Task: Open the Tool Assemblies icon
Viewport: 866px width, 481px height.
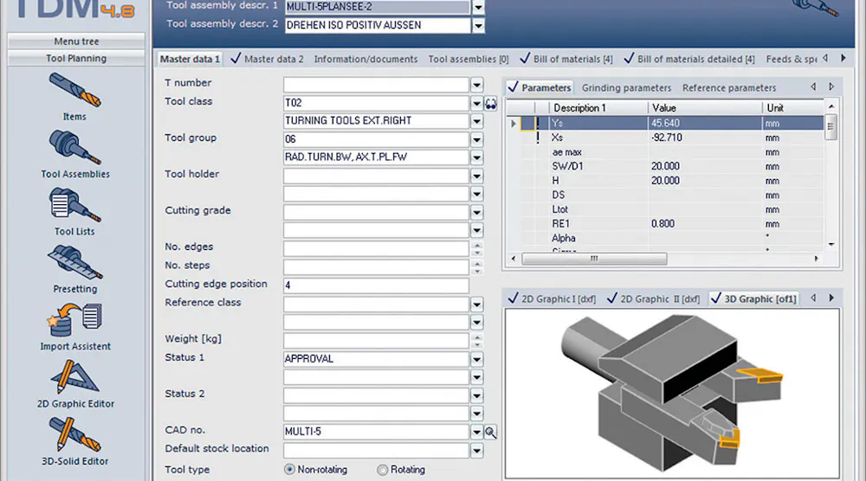Action: point(74,148)
